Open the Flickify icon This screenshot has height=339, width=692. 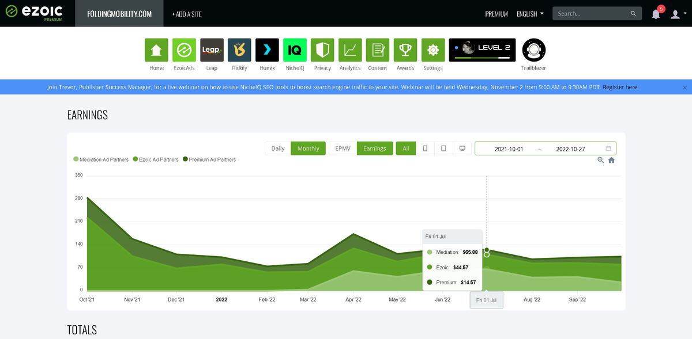click(x=239, y=50)
